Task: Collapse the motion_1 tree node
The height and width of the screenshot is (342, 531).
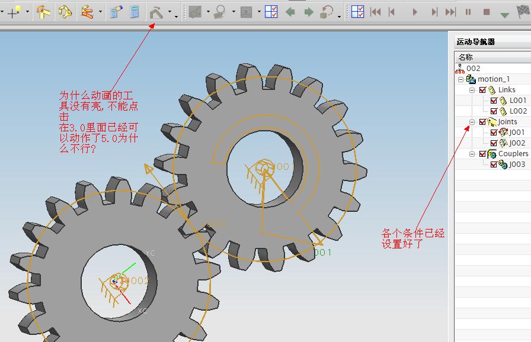Action: [x=460, y=79]
